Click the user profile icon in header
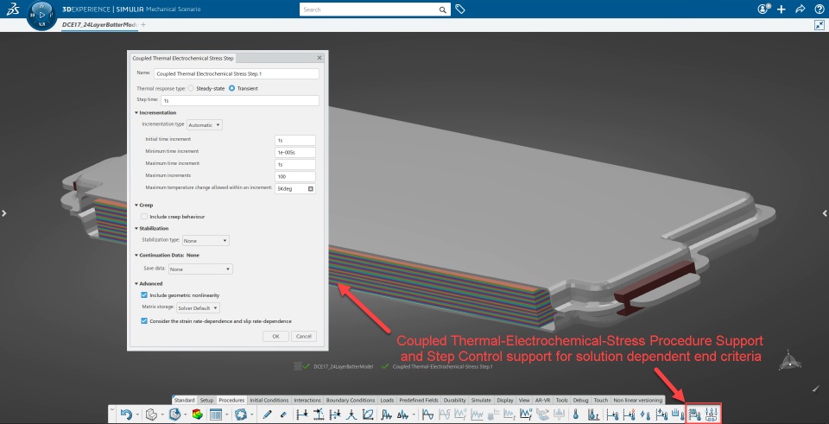The height and width of the screenshot is (424, 829). pos(763,9)
